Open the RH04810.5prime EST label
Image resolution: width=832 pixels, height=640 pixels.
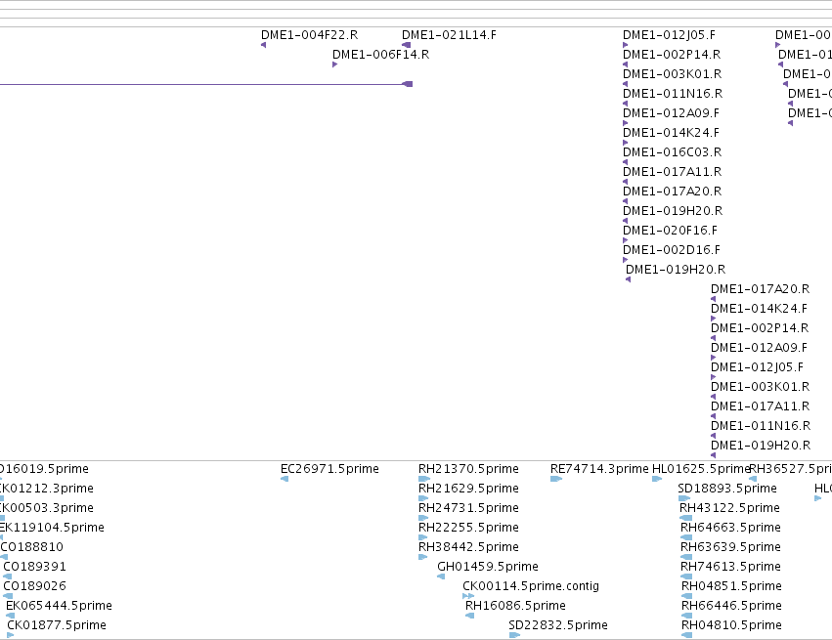(x=731, y=625)
